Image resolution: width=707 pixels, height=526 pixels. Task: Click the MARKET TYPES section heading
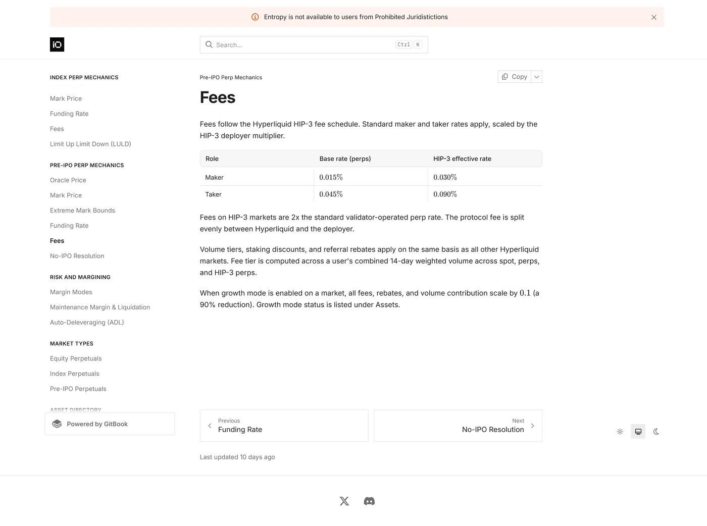72,344
